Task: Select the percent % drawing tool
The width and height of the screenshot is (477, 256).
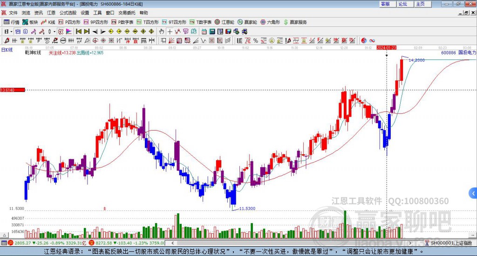Action: [256, 40]
